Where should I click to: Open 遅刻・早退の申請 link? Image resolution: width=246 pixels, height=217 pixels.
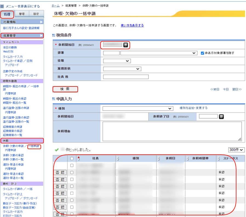[13, 164]
